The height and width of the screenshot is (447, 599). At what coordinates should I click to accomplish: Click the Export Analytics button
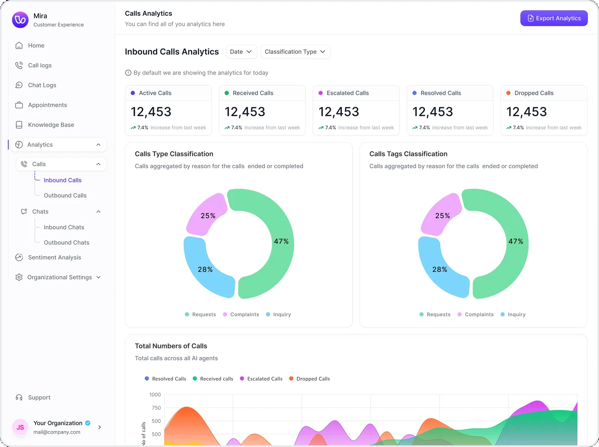[x=554, y=18]
